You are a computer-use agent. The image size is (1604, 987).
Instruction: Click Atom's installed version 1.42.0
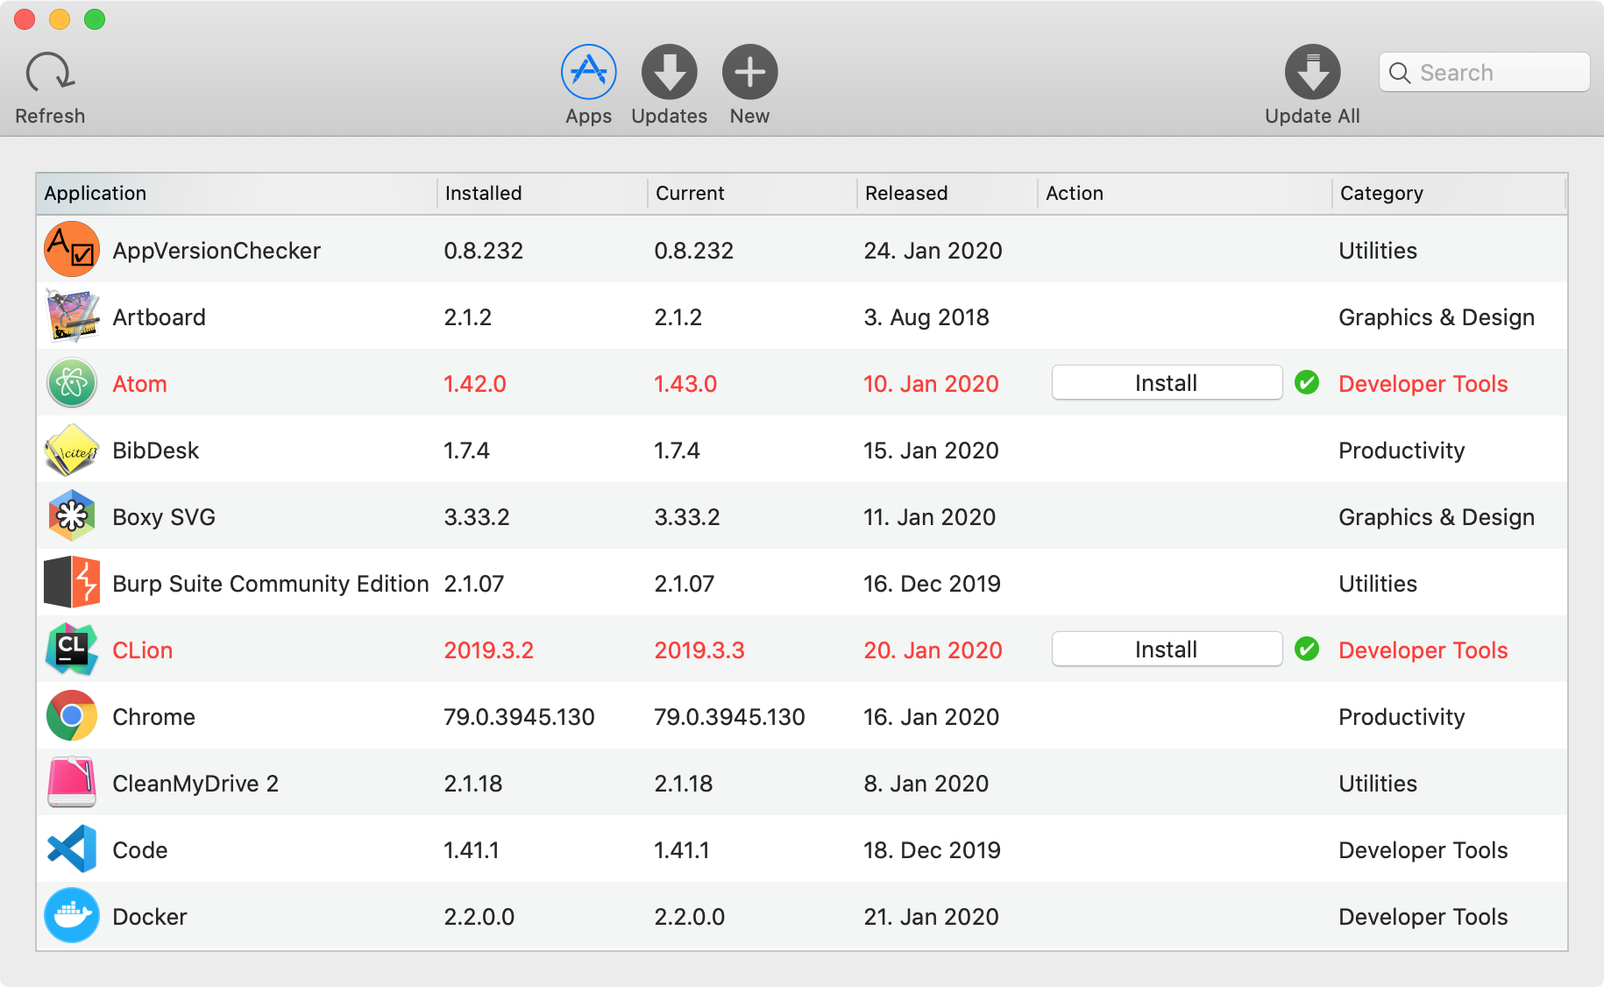[x=475, y=384]
